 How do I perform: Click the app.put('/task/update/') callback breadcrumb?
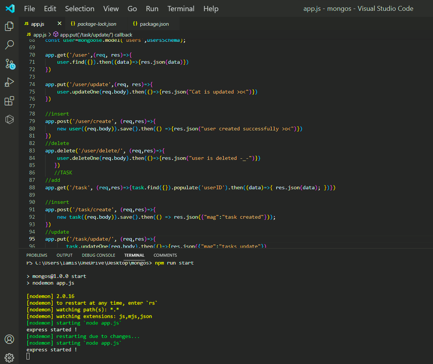pyautogui.click(x=96, y=35)
